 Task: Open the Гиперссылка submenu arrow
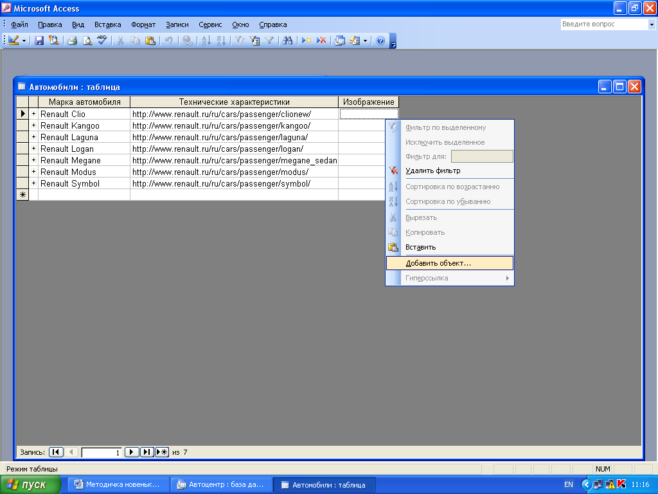tap(508, 278)
